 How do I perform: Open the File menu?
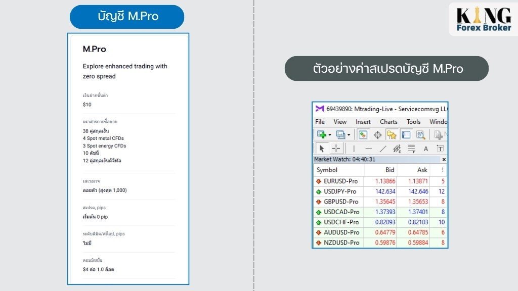point(320,122)
